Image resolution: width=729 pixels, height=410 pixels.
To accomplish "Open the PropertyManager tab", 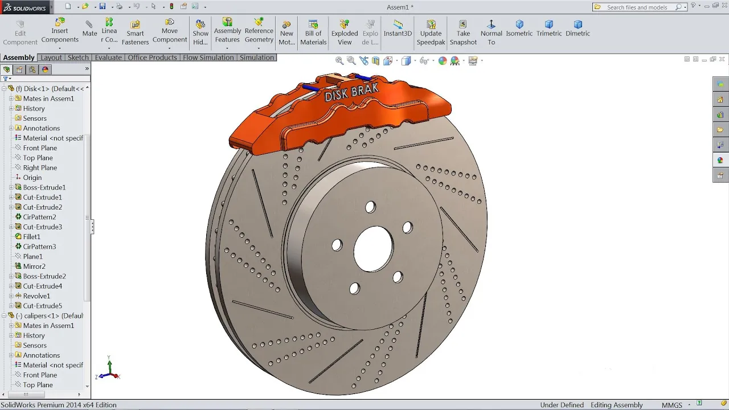I will tap(19, 69).
